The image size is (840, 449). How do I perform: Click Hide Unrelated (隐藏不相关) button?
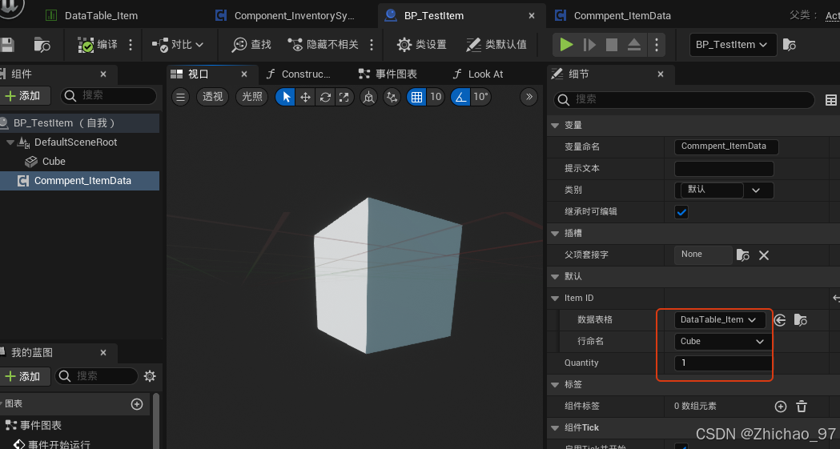click(x=323, y=44)
